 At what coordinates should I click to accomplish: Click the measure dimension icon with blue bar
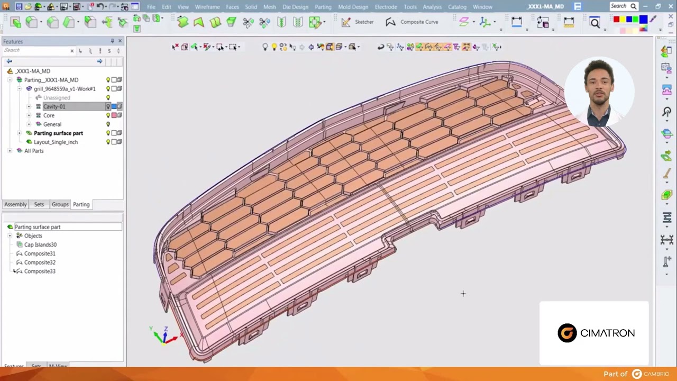[x=516, y=22]
